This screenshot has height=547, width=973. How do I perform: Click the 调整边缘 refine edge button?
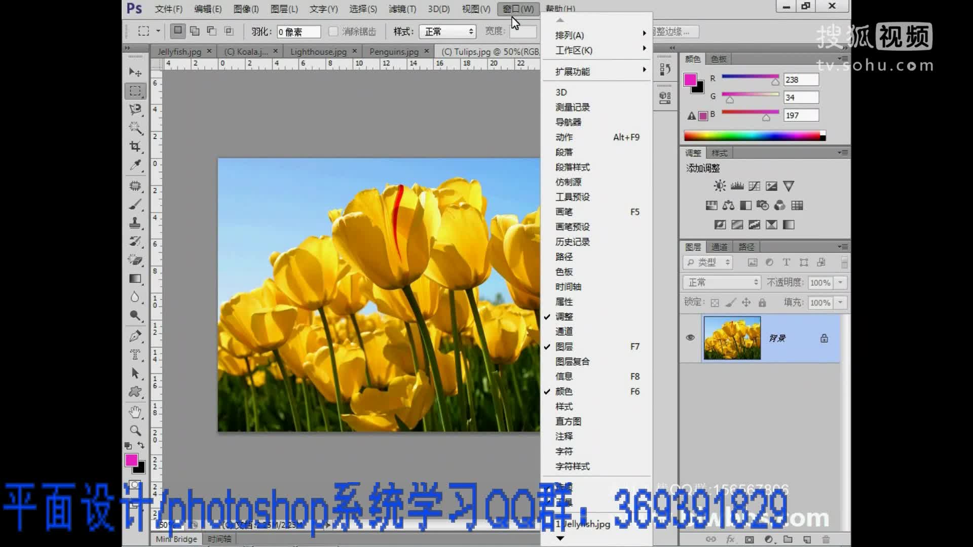(x=676, y=31)
